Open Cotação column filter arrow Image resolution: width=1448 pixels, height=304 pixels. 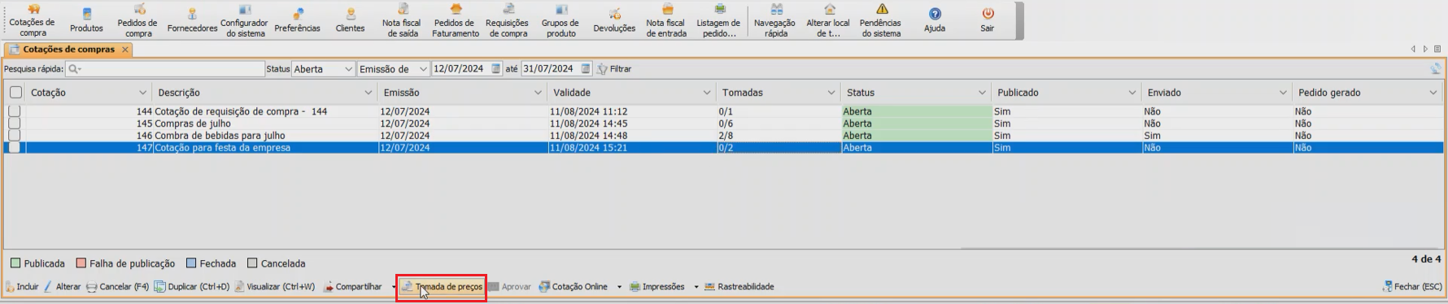[x=143, y=93]
